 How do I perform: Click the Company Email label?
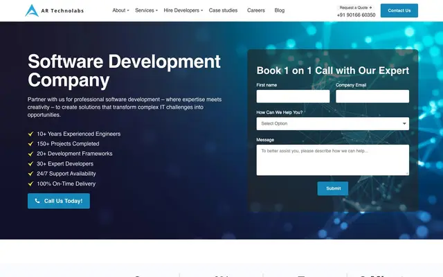pos(351,85)
